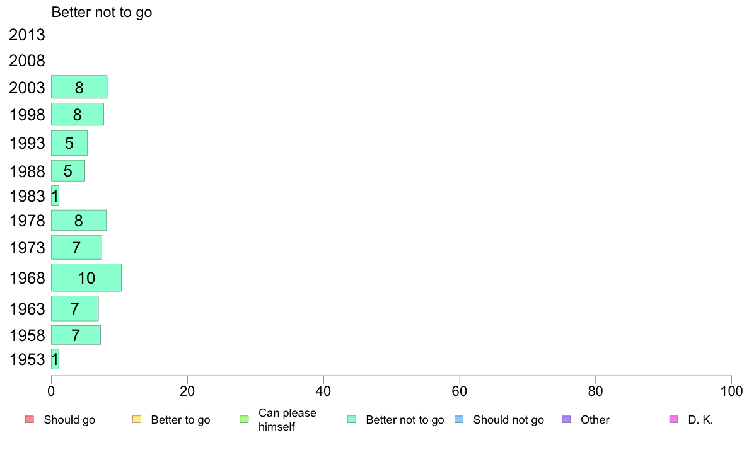Click the 1993 bar labeled 5
This screenshot has height=464, width=749.
coord(69,143)
